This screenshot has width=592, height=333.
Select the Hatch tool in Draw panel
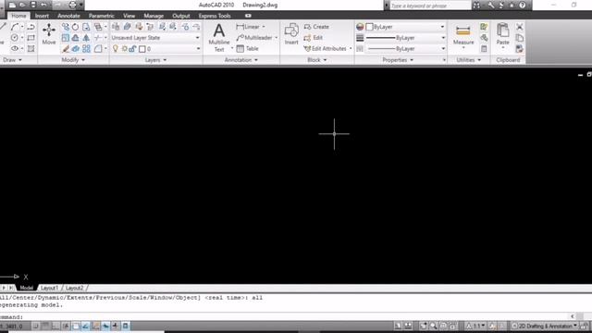click(x=31, y=49)
